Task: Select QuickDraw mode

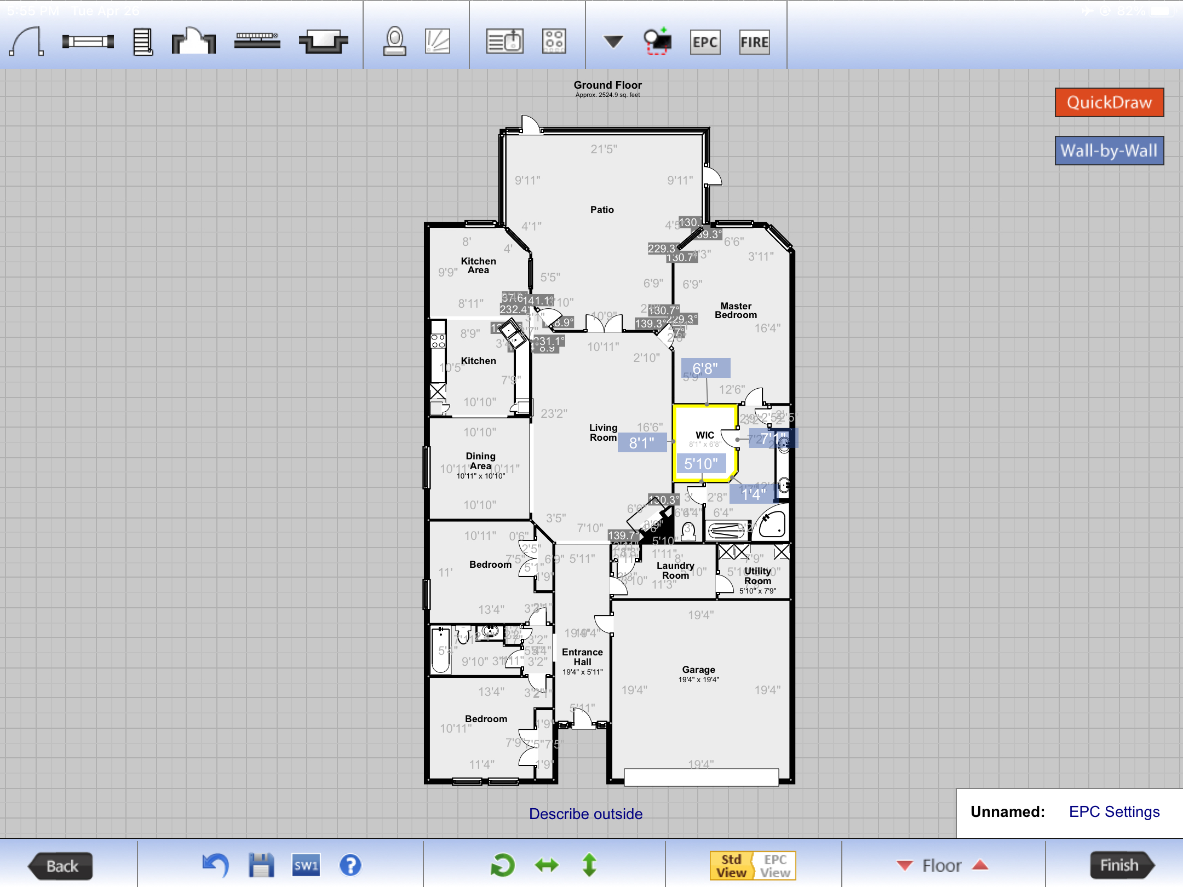Action: point(1109,102)
